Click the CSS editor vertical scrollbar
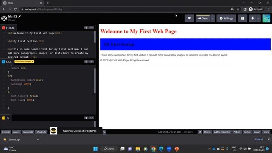The height and width of the screenshot is (153, 272). click(x=95, y=81)
